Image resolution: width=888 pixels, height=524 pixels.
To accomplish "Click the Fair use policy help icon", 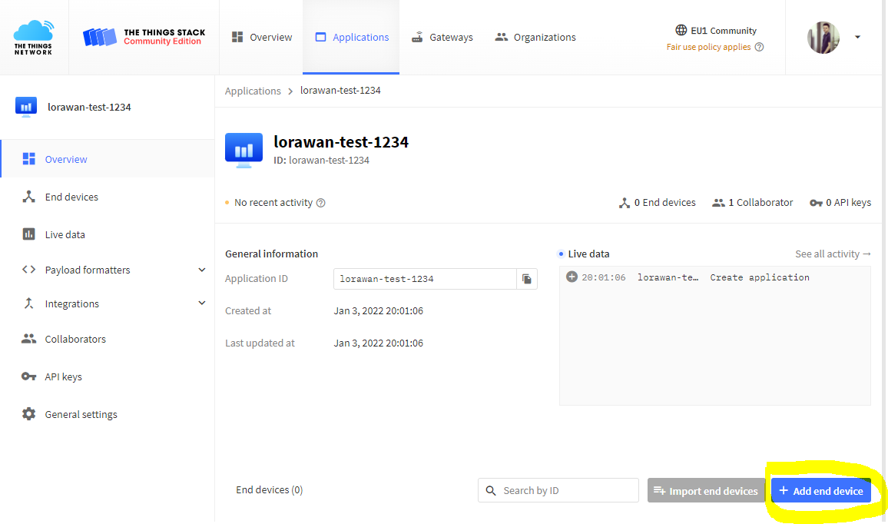I will (760, 47).
